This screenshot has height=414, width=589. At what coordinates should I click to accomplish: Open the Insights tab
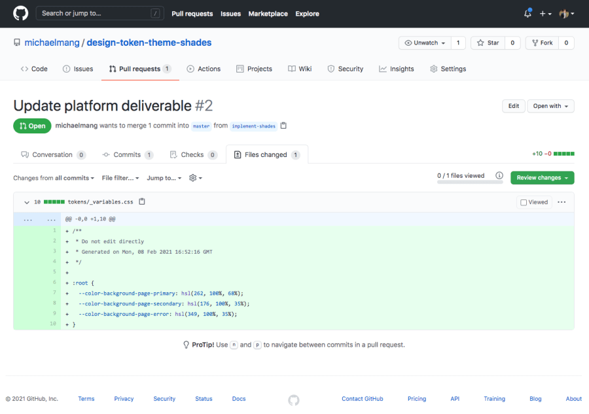coord(397,69)
